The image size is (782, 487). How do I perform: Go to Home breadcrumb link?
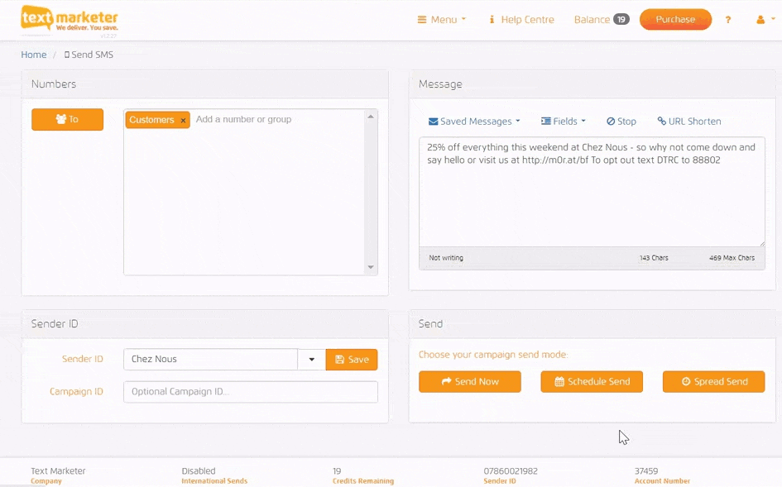[34, 55]
